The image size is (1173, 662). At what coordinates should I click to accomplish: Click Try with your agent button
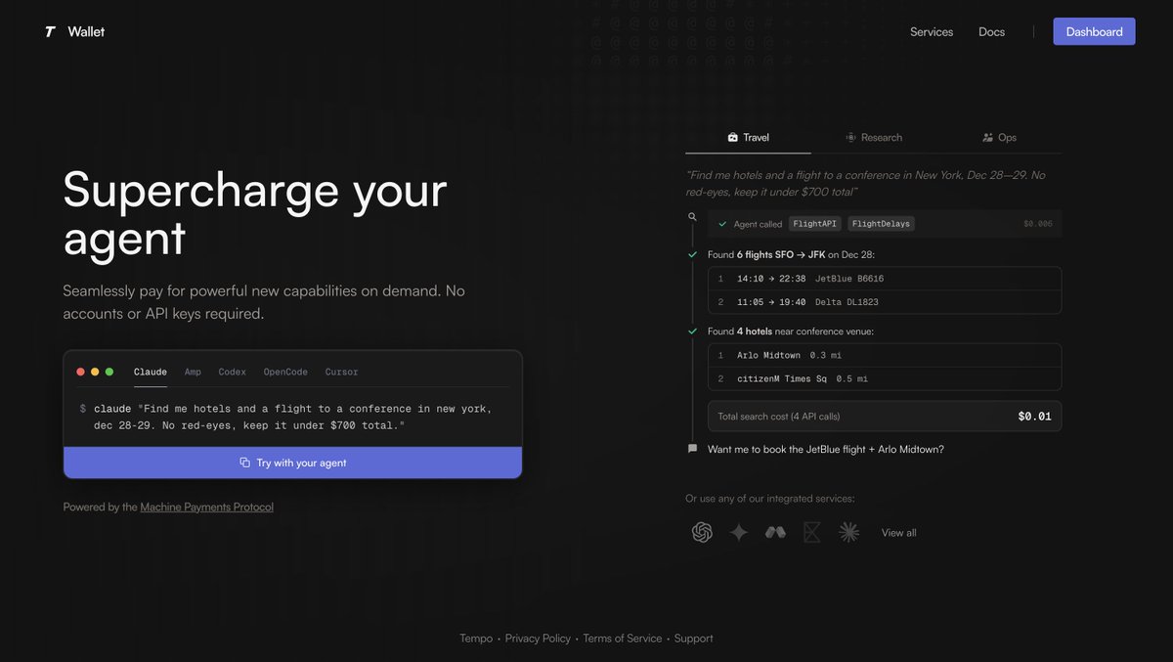coord(292,463)
